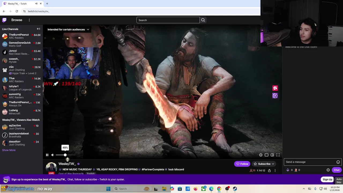Open player settings gear
The width and height of the screenshot is (343, 193).
tap(261, 155)
